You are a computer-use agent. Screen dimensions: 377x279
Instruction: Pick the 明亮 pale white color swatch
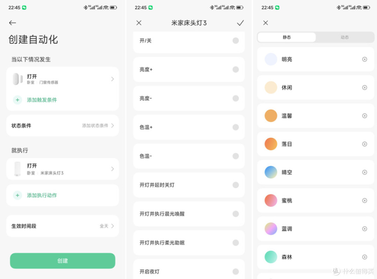(x=271, y=59)
